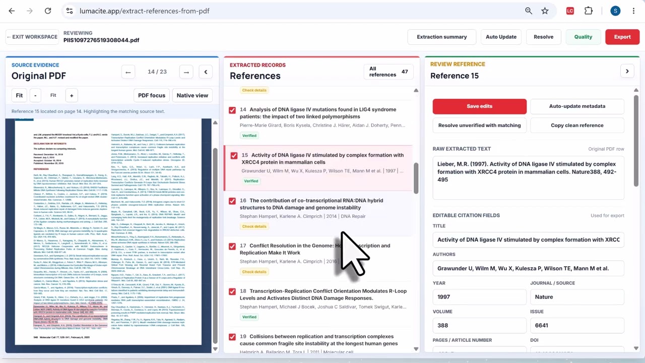
Task: Click the red Export button
Action: coord(622,37)
